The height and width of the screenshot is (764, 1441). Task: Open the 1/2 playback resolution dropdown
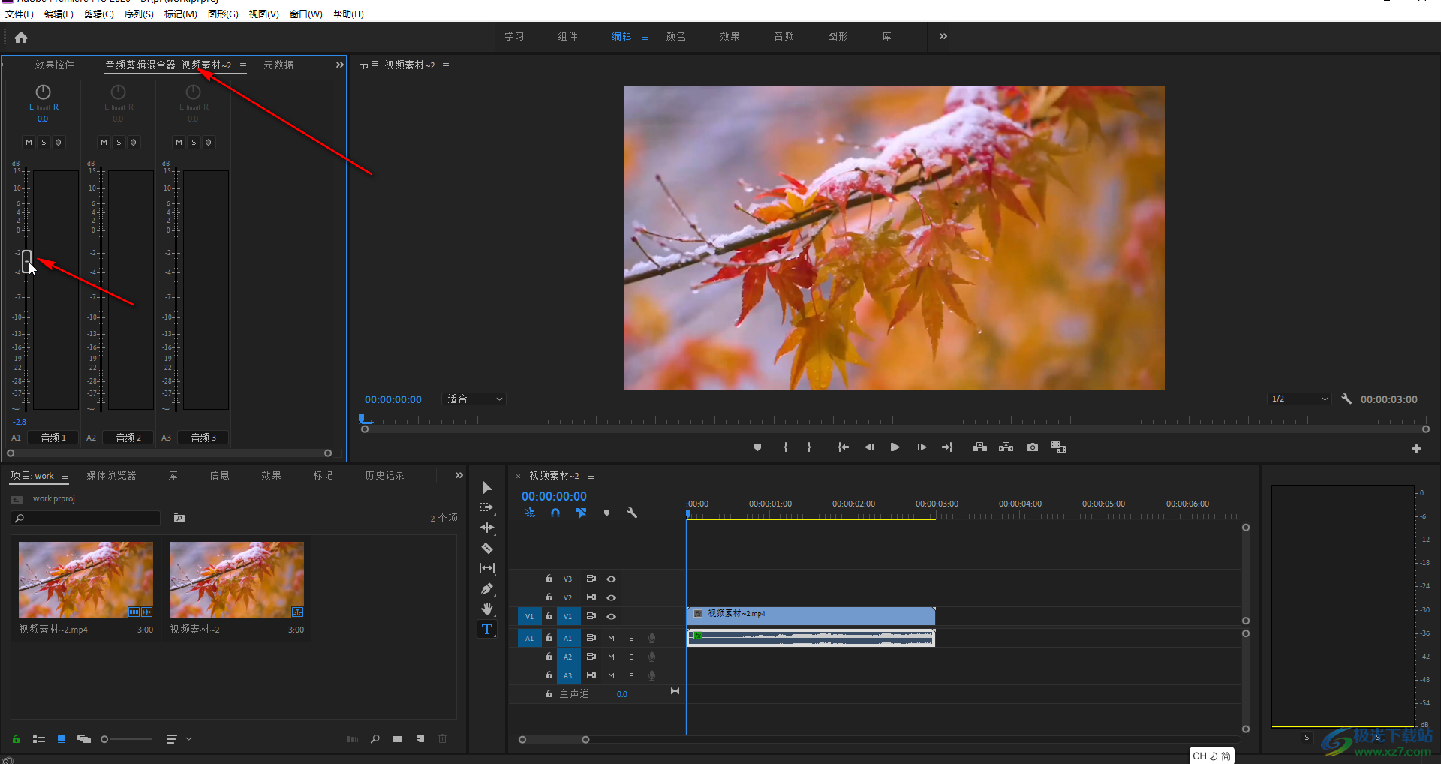pos(1298,399)
